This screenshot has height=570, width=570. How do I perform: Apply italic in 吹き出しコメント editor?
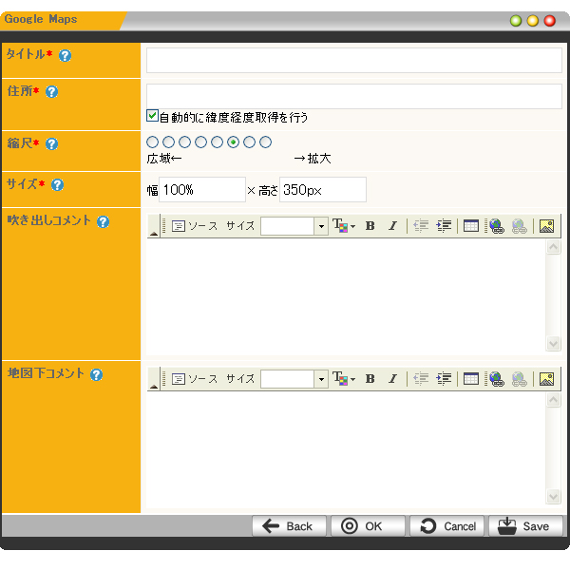(392, 226)
